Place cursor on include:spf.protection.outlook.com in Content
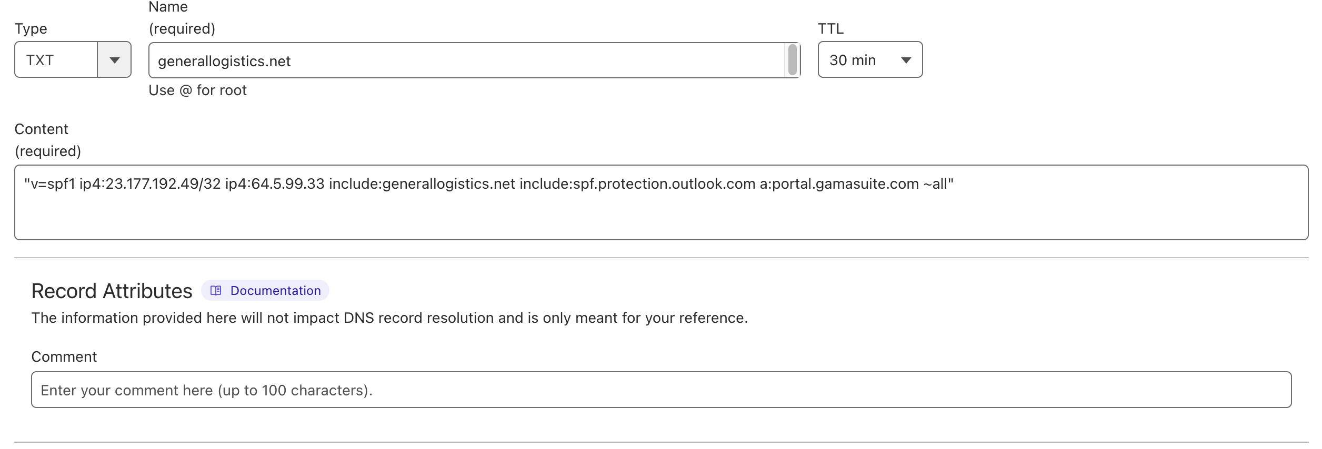 [x=637, y=184]
